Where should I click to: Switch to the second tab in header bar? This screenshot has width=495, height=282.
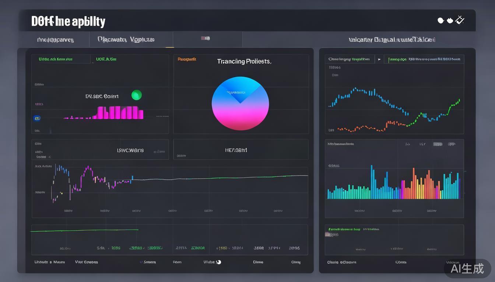[x=126, y=39]
